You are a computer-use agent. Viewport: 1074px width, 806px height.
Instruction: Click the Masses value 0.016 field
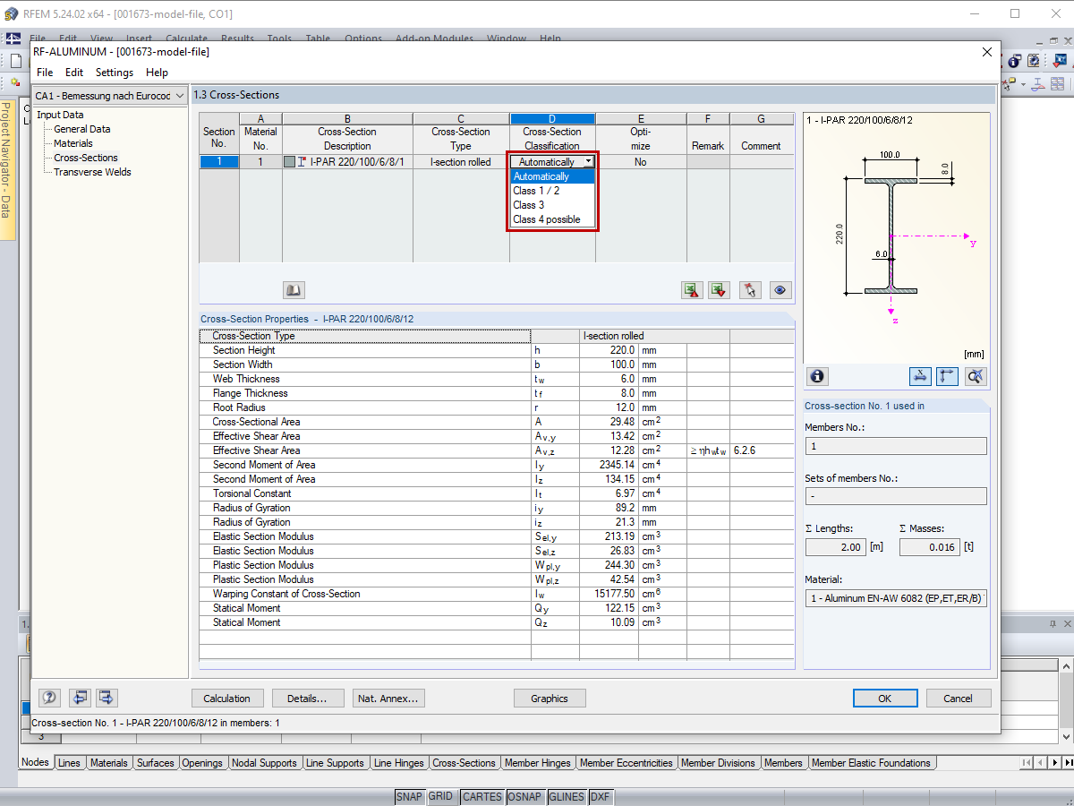coord(930,547)
